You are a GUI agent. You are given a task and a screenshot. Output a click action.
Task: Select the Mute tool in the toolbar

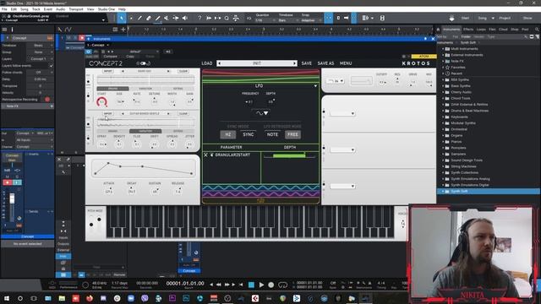(x=167, y=18)
